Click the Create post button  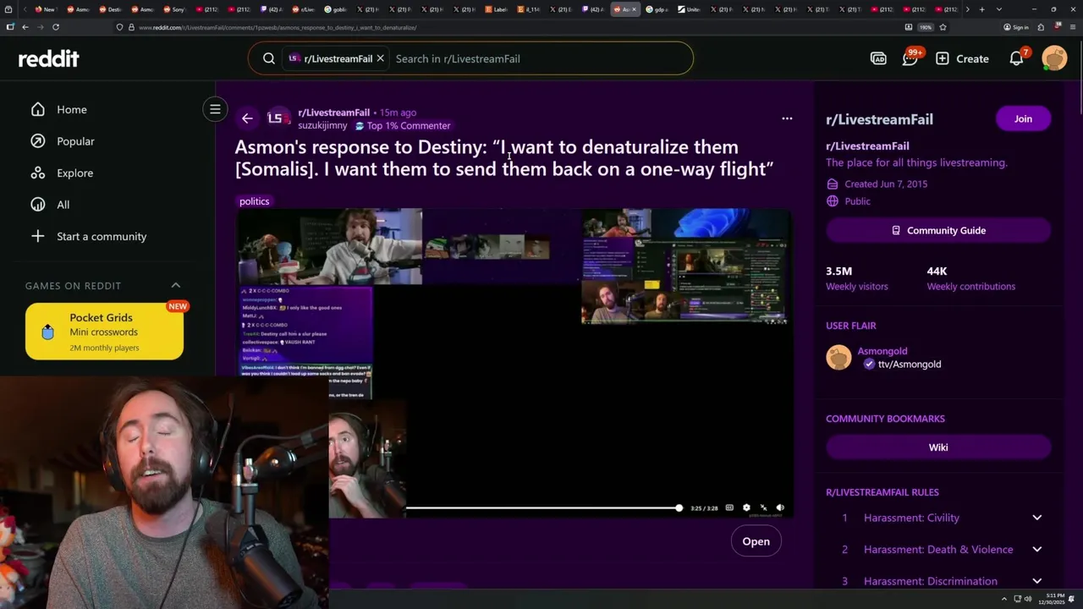[963, 58]
